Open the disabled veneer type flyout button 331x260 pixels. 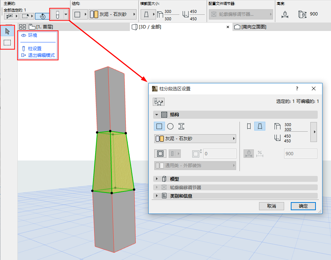pos(175,154)
